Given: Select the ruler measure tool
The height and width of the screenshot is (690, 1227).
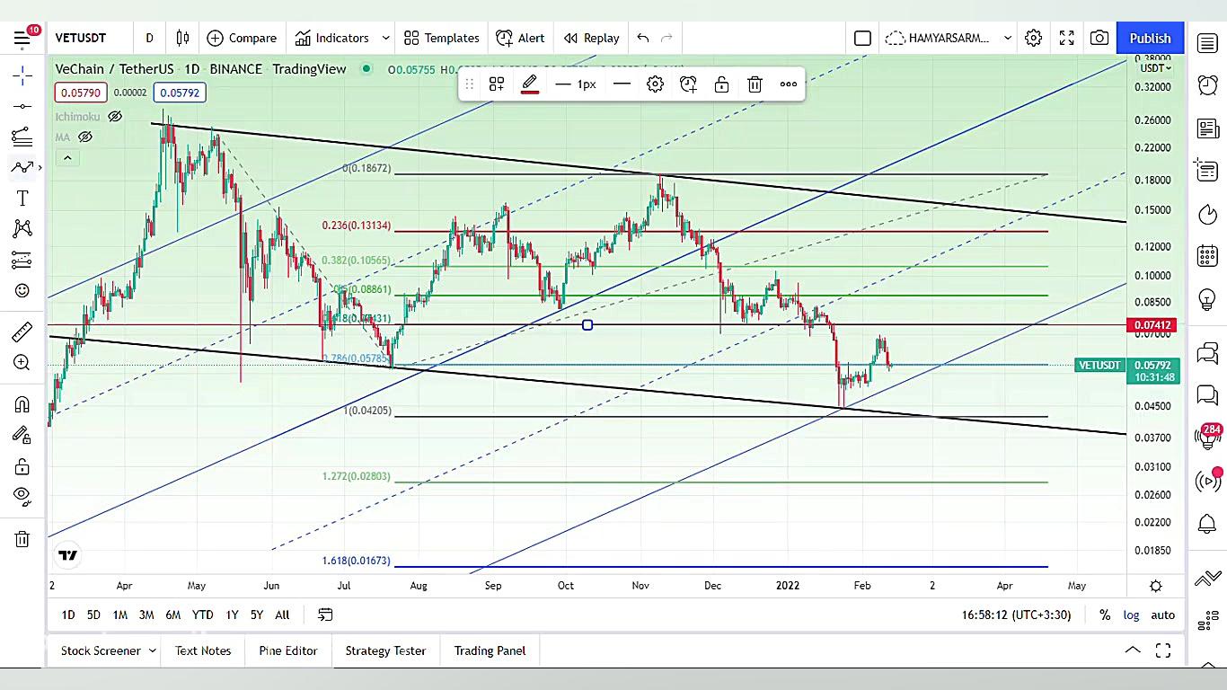Looking at the screenshot, I should 22,332.
